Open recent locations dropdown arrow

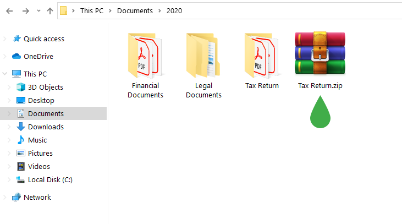(x=38, y=11)
